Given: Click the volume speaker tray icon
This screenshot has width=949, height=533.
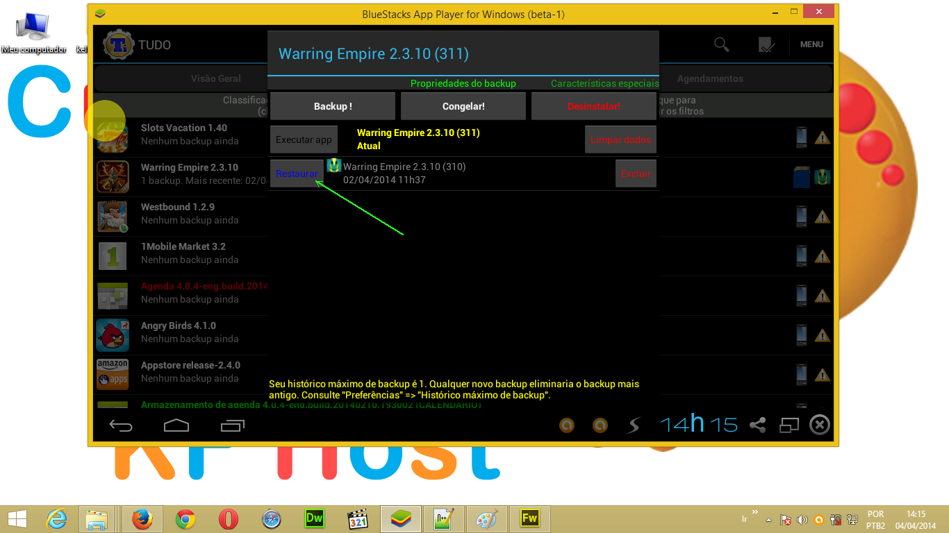Looking at the screenshot, I should point(802,519).
